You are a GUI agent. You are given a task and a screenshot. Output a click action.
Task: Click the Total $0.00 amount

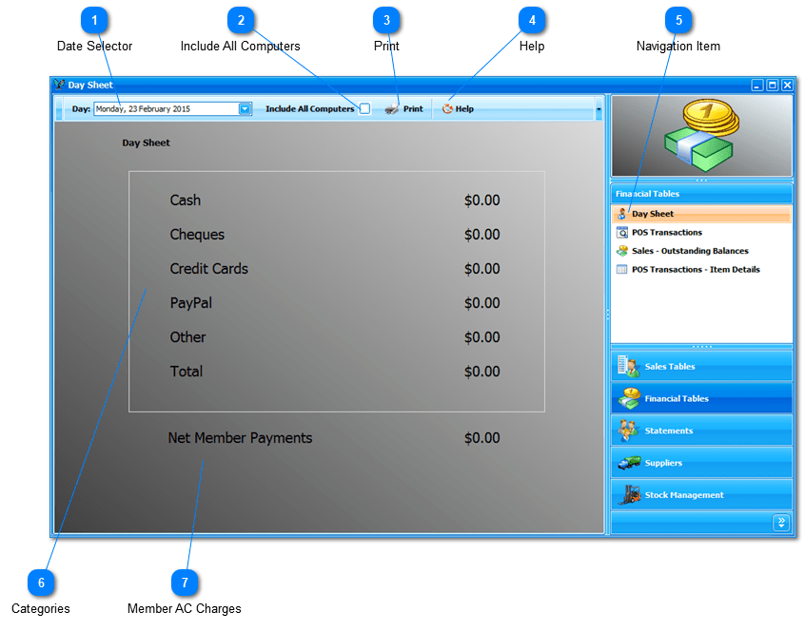click(482, 372)
